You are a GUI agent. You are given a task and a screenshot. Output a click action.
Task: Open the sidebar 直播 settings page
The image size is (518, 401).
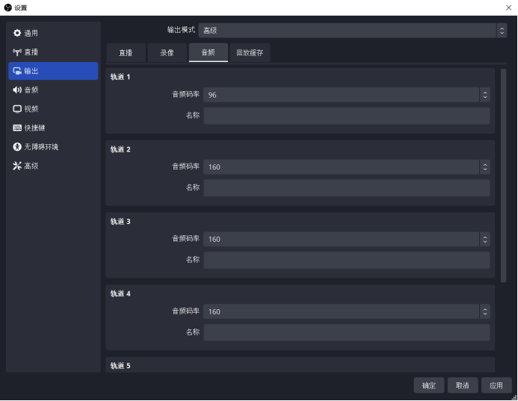pos(53,52)
